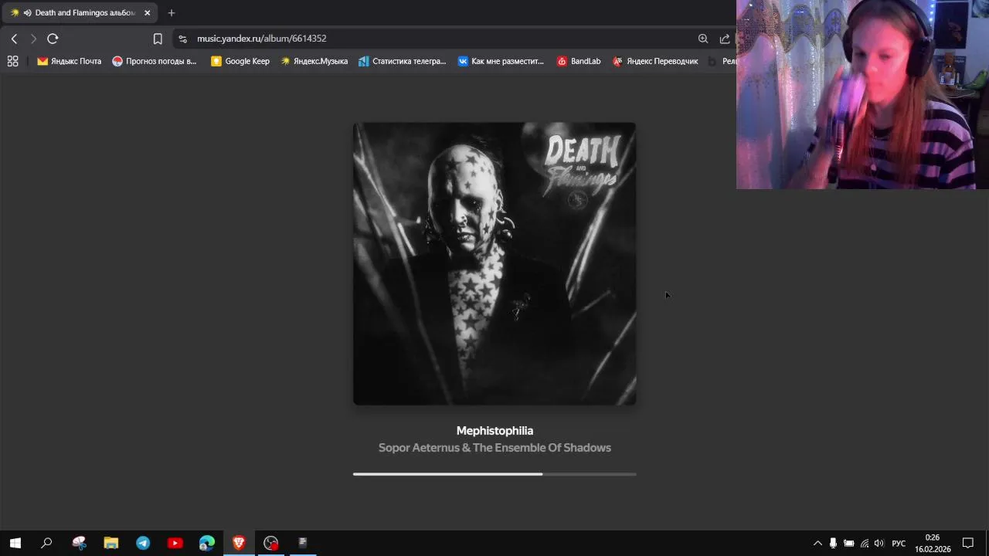
Task: Select the Death and Flamingos tab
Action: pyautogui.click(x=80, y=12)
